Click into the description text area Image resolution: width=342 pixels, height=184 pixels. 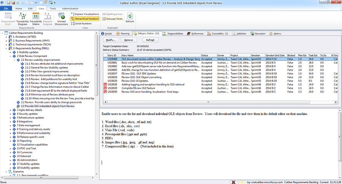[219, 144]
